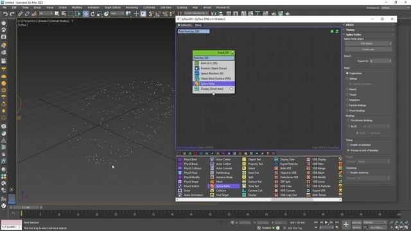Select the Display operator in event

(x=214, y=89)
